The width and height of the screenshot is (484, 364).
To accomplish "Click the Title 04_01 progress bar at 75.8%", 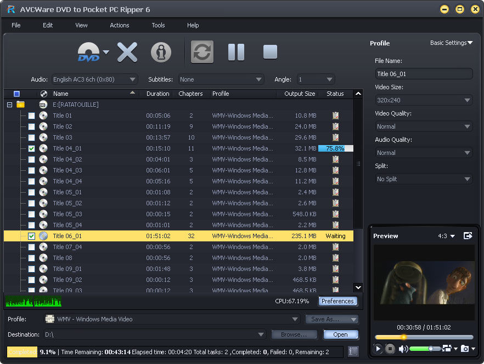I will click(x=335, y=148).
